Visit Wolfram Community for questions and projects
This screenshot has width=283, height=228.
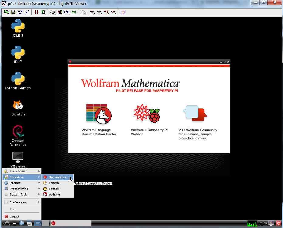pos(198,134)
